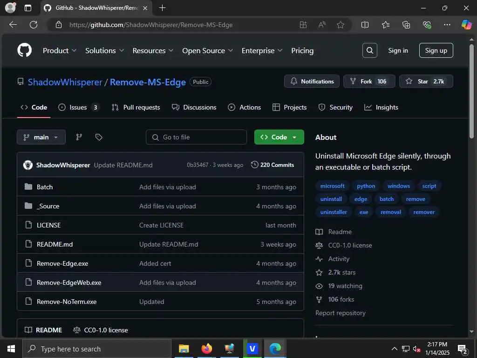Expand the Open Source menu
Screen dimensions: 477x358
[x=207, y=50]
